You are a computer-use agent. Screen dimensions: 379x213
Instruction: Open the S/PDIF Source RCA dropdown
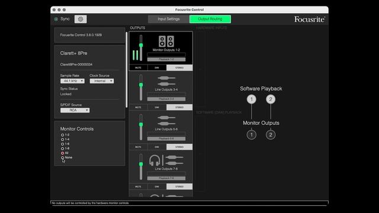tap(75, 110)
